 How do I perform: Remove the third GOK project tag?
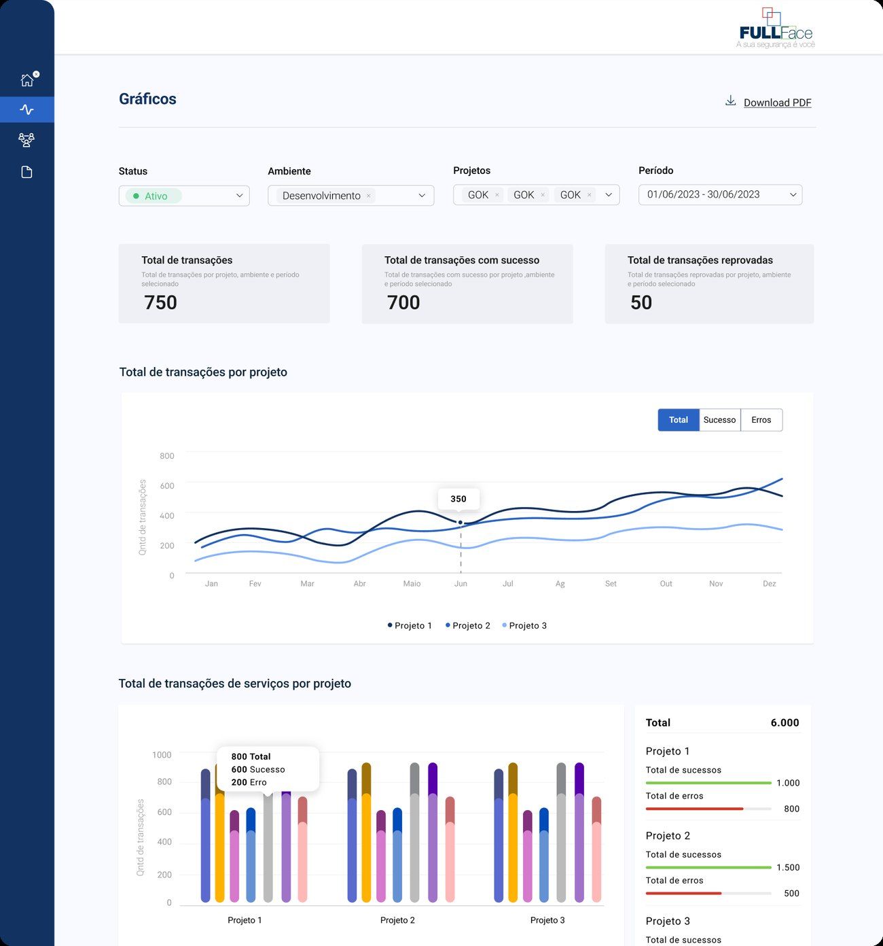click(589, 195)
